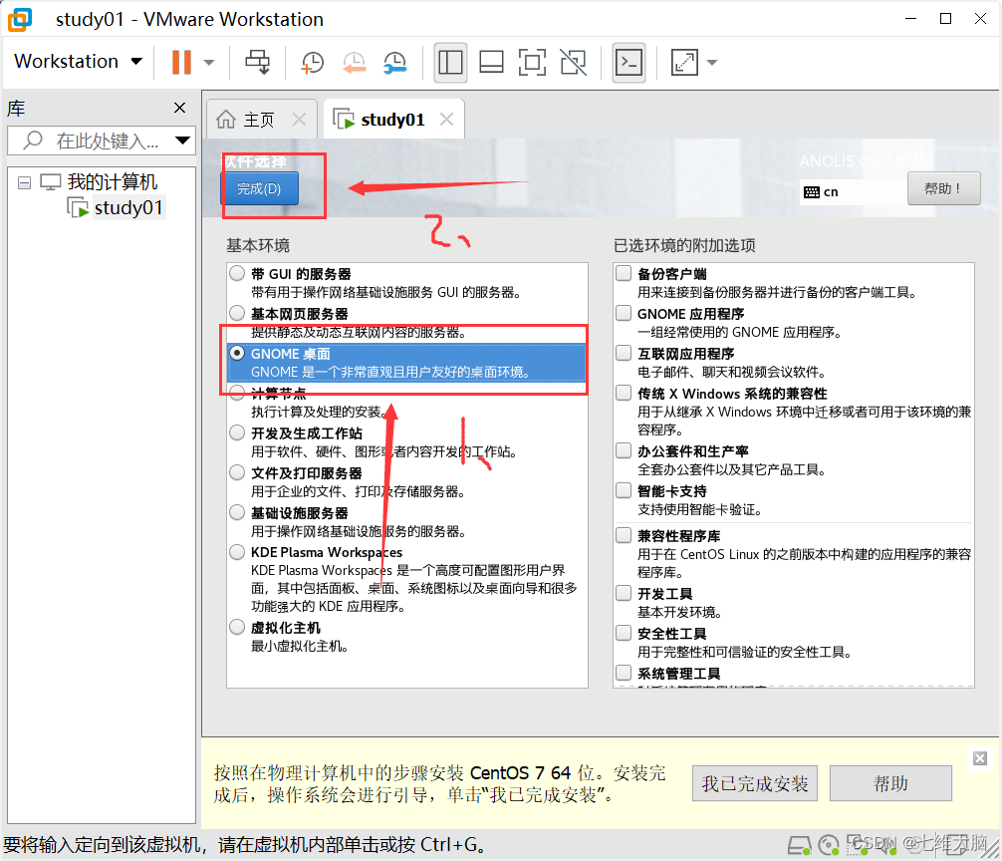This screenshot has height=861, width=1002.
Task: Enter full screen mode
Action: (532, 62)
